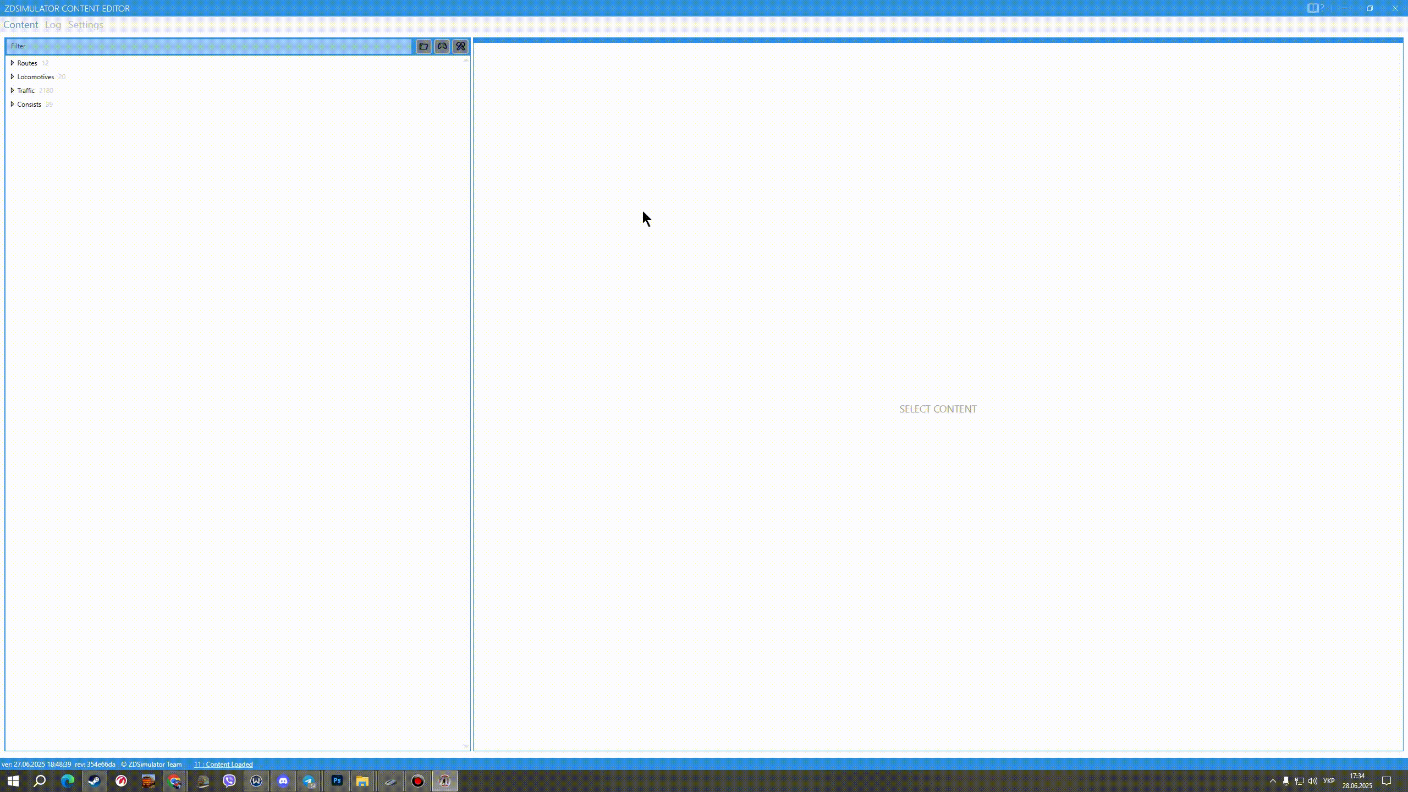Open the Log menu
Screen dimensions: 1408x792
coord(53,25)
